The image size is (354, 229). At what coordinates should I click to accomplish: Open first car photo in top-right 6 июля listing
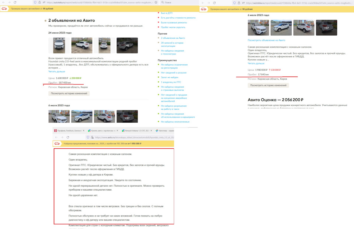click(x=258, y=28)
